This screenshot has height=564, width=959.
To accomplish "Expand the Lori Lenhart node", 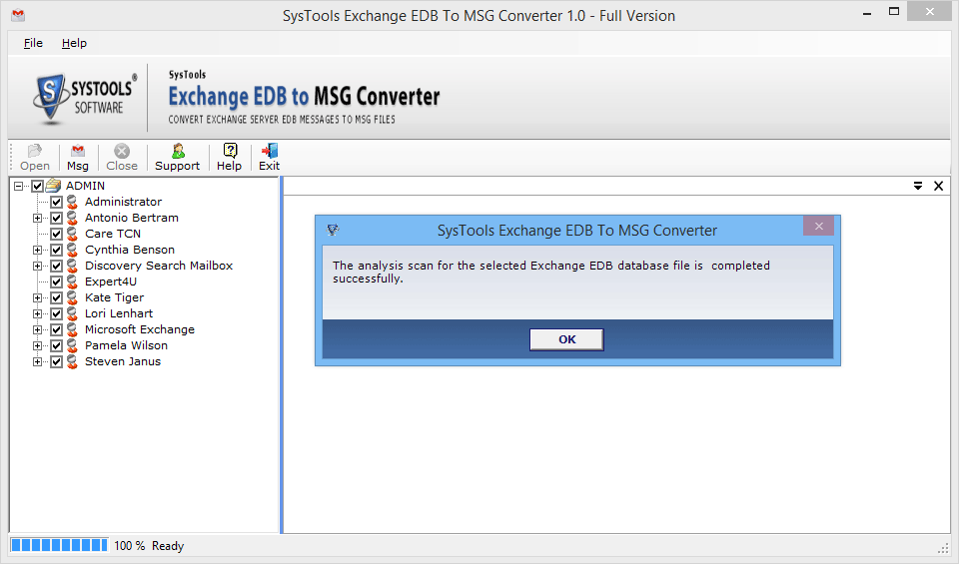I will pyautogui.click(x=37, y=314).
